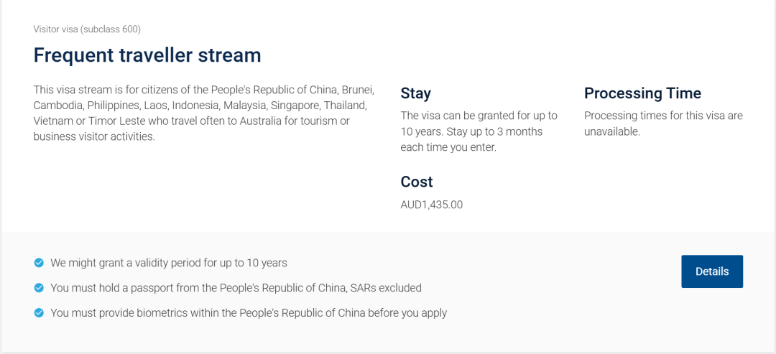Click the checkmark icon beside passport requirement
The image size is (776, 354).
(x=39, y=288)
